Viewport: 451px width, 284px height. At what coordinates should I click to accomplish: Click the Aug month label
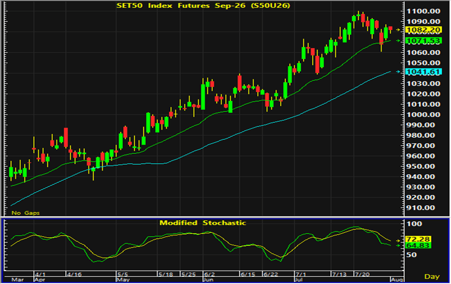click(397, 280)
